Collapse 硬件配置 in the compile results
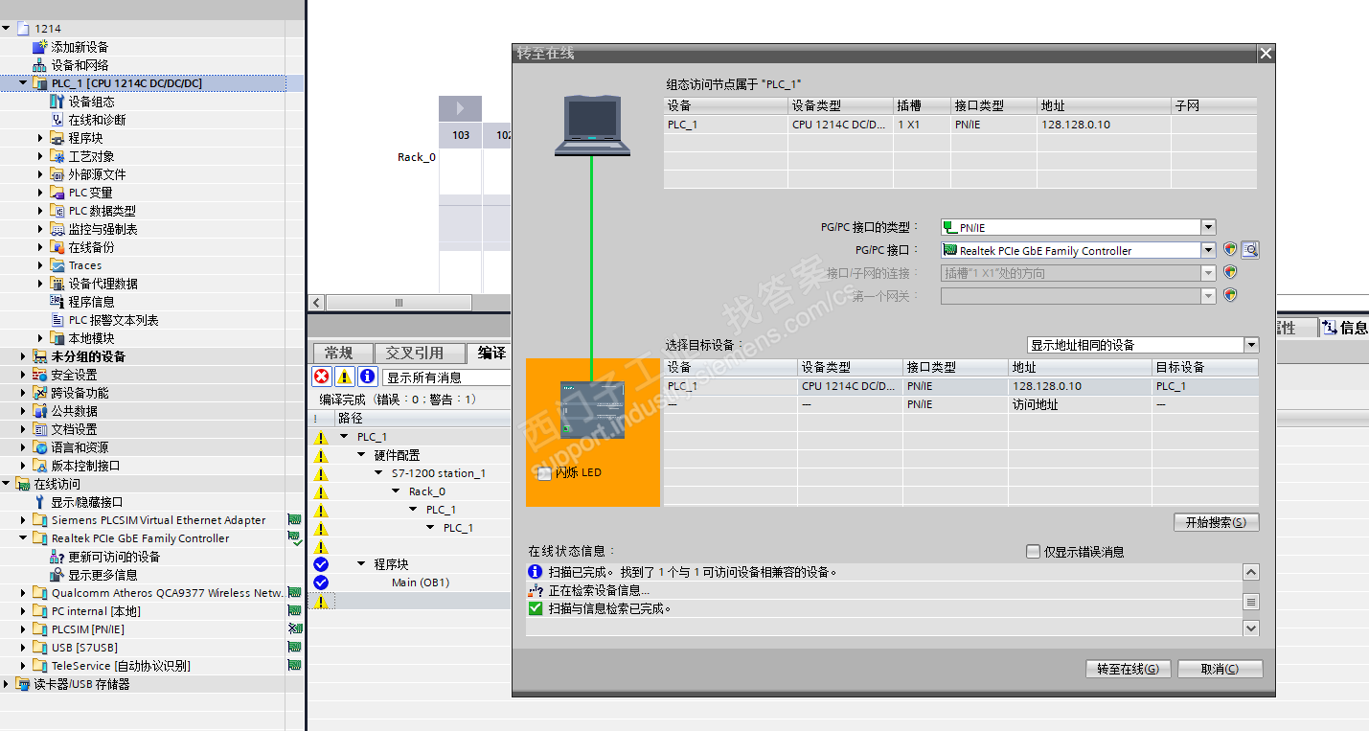 point(361,455)
